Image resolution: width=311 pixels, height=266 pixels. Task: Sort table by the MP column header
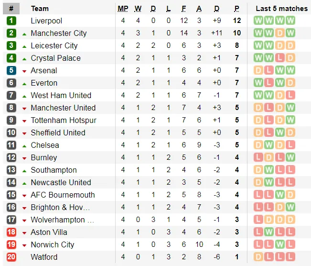[x=123, y=9]
